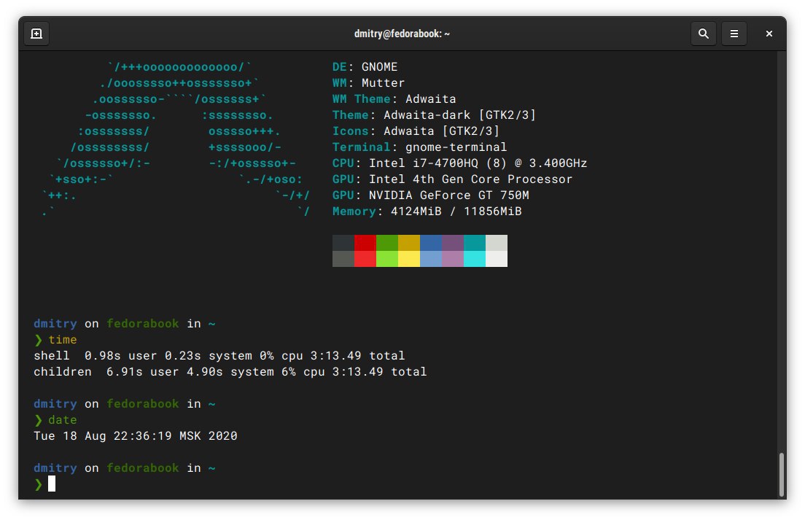
Task: Click the 'WM Theme: Adwaita' line
Action: [394, 99]
